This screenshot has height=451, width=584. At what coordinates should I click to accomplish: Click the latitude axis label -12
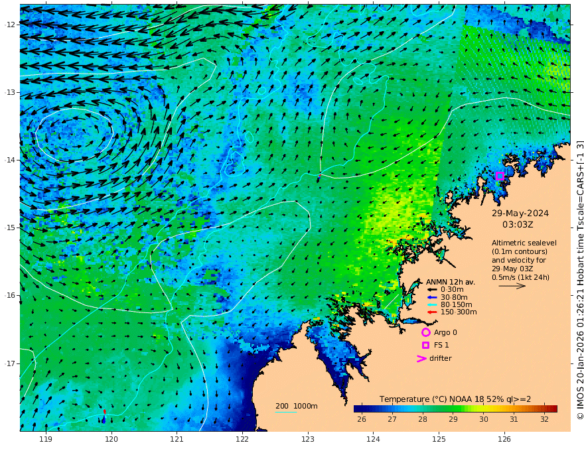point(10,24)
